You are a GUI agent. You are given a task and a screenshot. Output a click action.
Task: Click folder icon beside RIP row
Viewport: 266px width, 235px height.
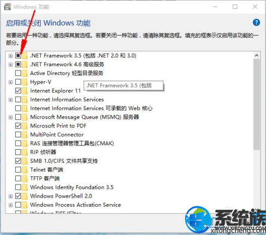(25, 152)
